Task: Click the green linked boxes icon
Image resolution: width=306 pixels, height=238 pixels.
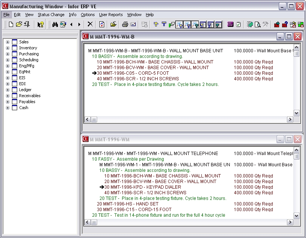Action: [172, 24]
